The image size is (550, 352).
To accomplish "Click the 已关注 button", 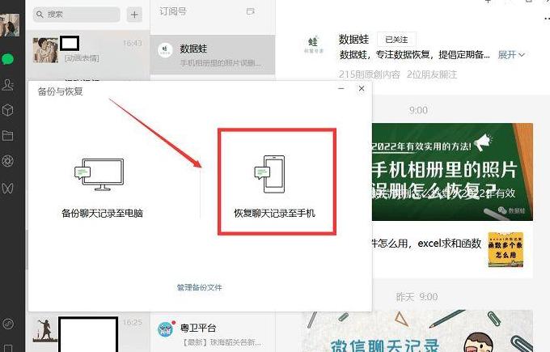I will (396, 40).
